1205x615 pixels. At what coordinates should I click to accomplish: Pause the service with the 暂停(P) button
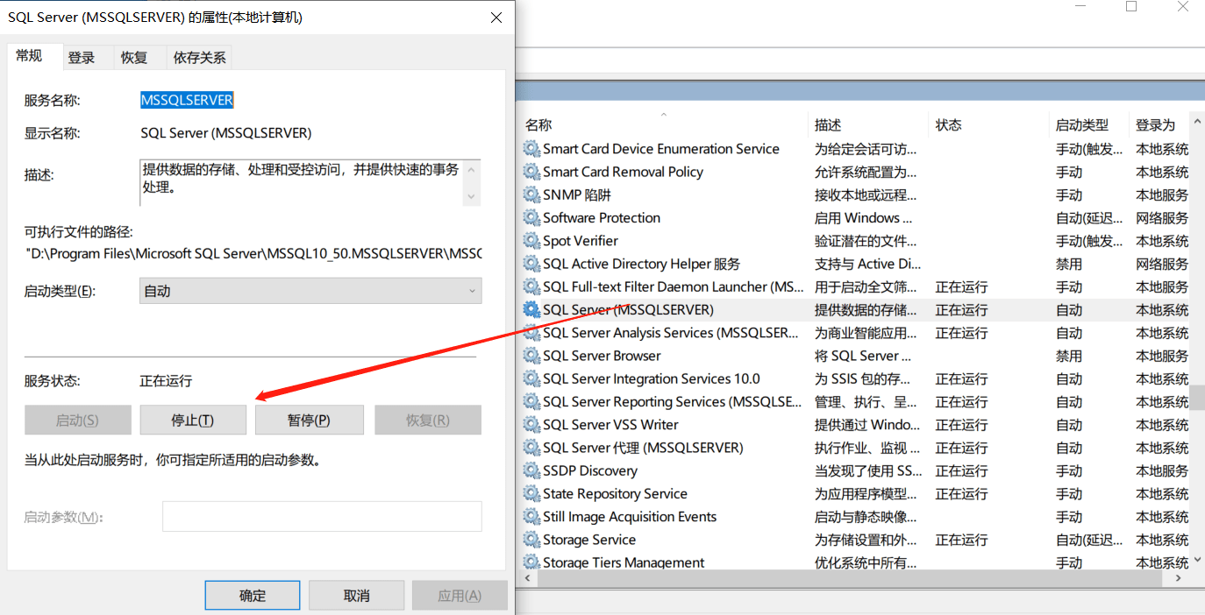(x=309, y=420)
